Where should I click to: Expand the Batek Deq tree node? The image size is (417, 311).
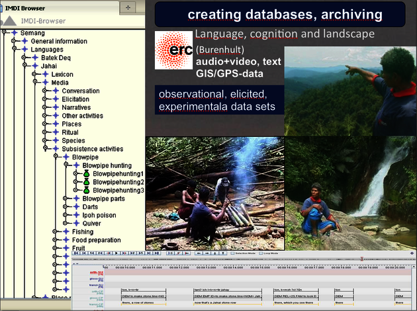(24, 57)
